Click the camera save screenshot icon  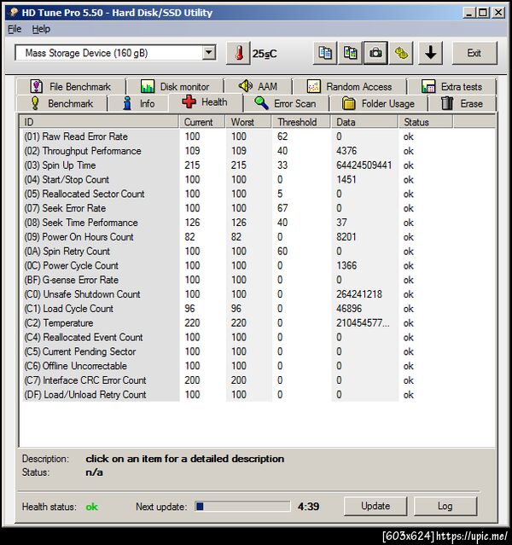pyautogui.click(x=375, y=53)
